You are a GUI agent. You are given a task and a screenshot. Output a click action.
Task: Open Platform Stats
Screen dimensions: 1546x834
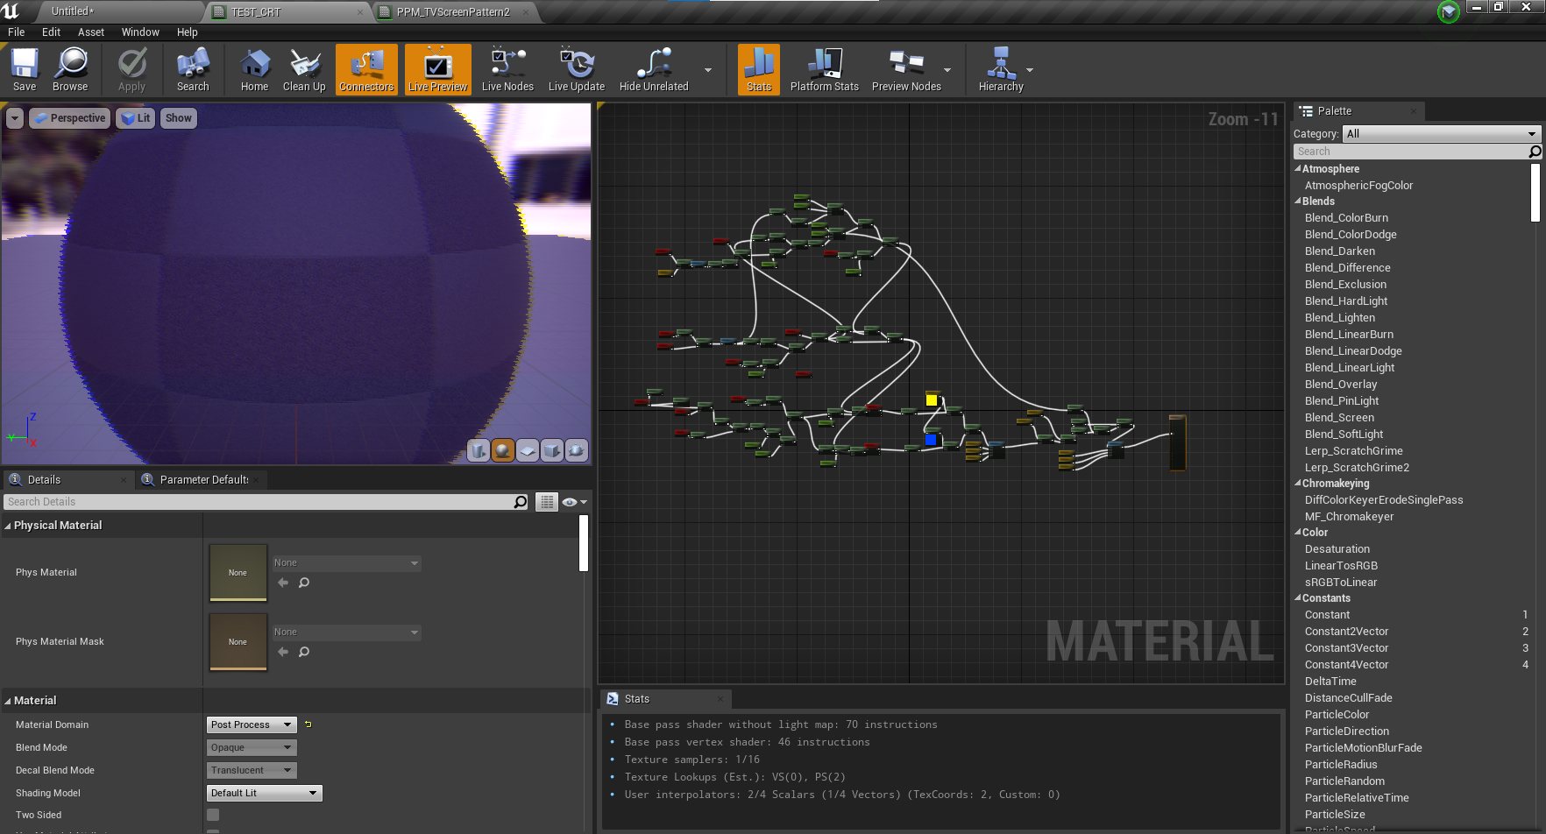(824, 69)
